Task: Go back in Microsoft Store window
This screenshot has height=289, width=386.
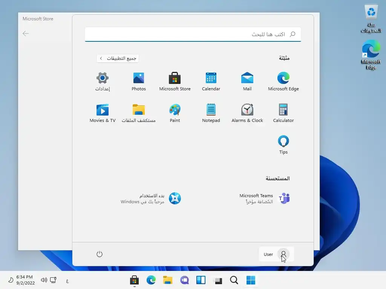Action: coord(26,33)
